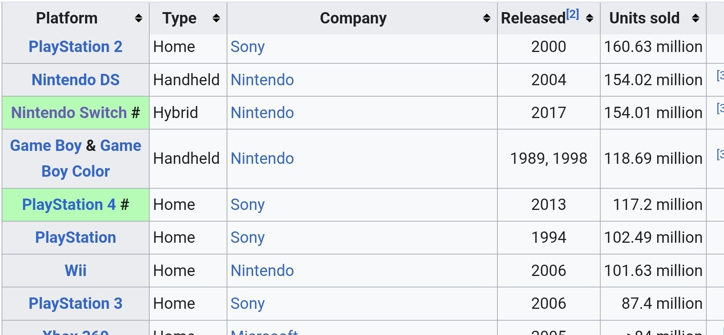Open Sony link in PlayStation 4 row

(x=247, y=204)
